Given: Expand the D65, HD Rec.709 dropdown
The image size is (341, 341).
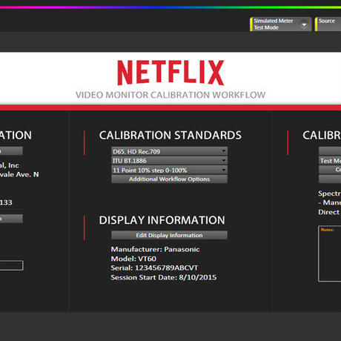Looking at the screenshot, I should (x=169, y=151).
